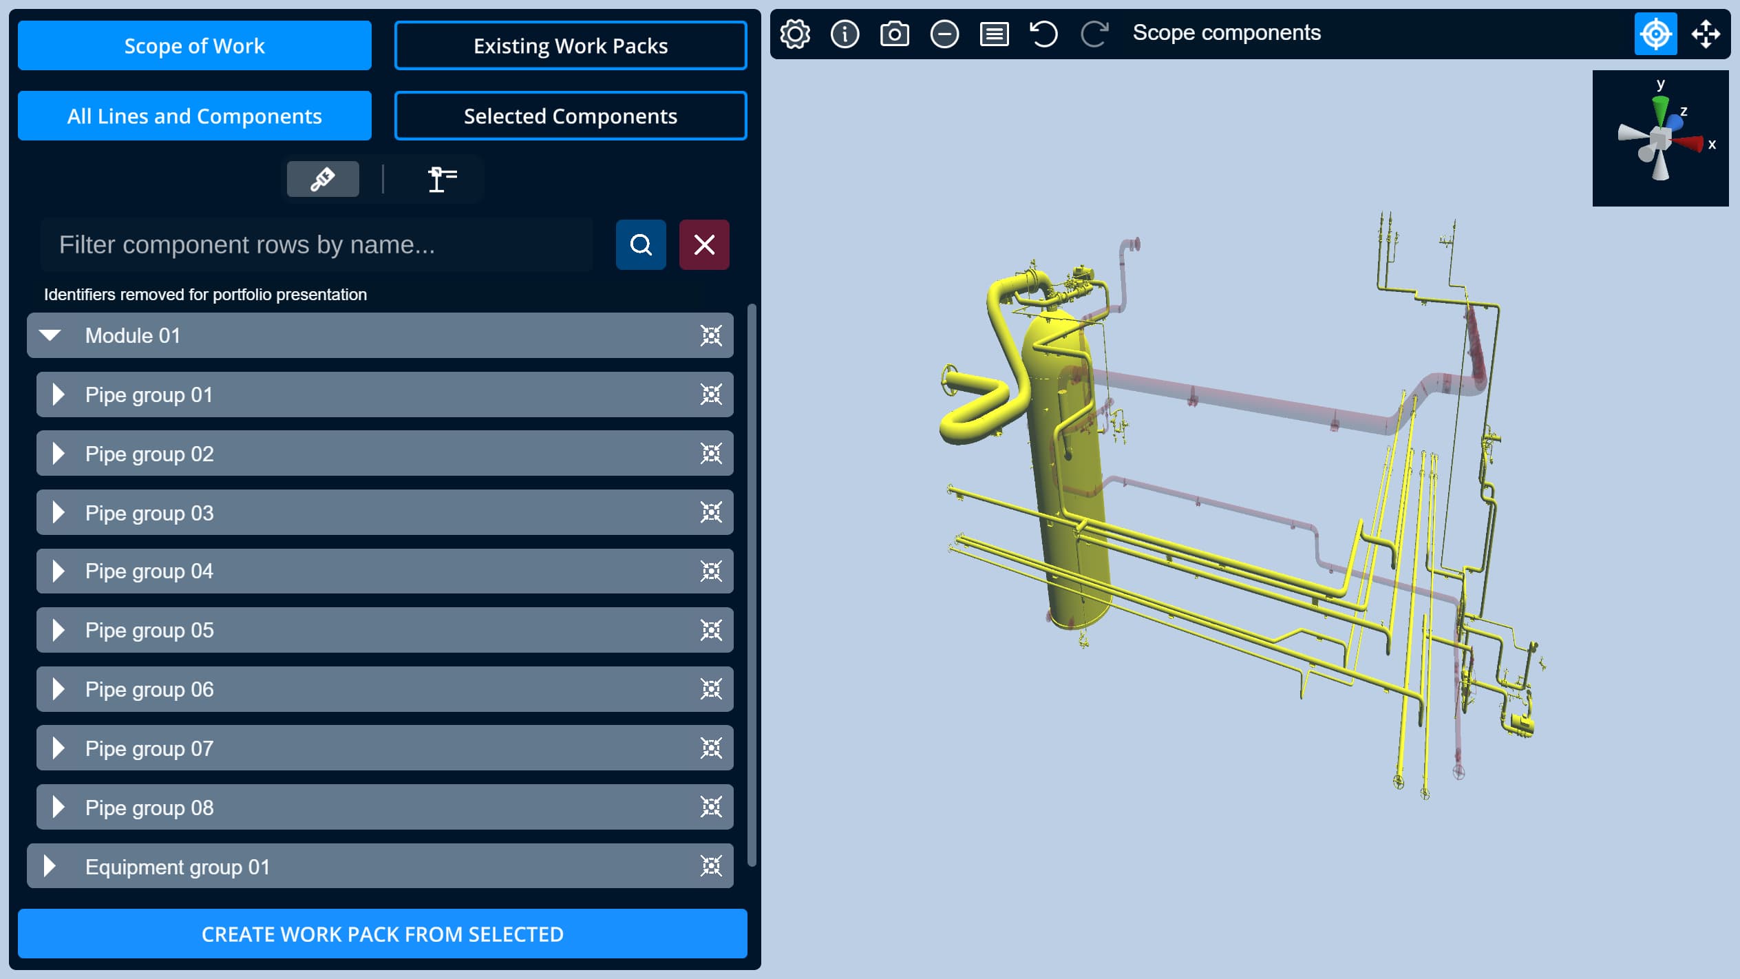Clear the filter with red X button
This screenshot has height=979, width=1740.
click(704, 244)
